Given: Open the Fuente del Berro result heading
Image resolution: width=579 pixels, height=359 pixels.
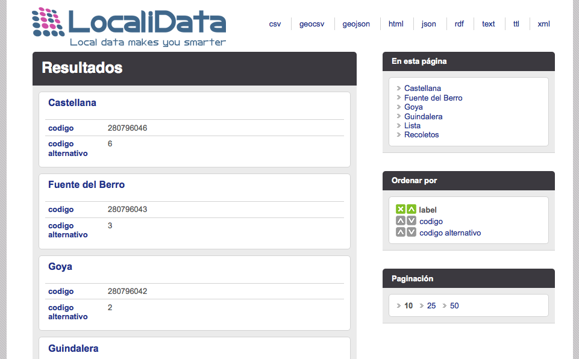Looking at the screenshot, I should pos(86,185).
